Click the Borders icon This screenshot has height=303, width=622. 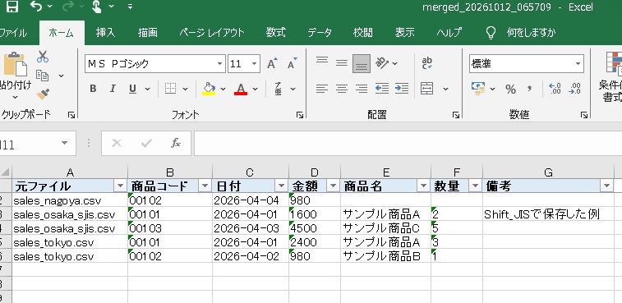tap(171, 89)
